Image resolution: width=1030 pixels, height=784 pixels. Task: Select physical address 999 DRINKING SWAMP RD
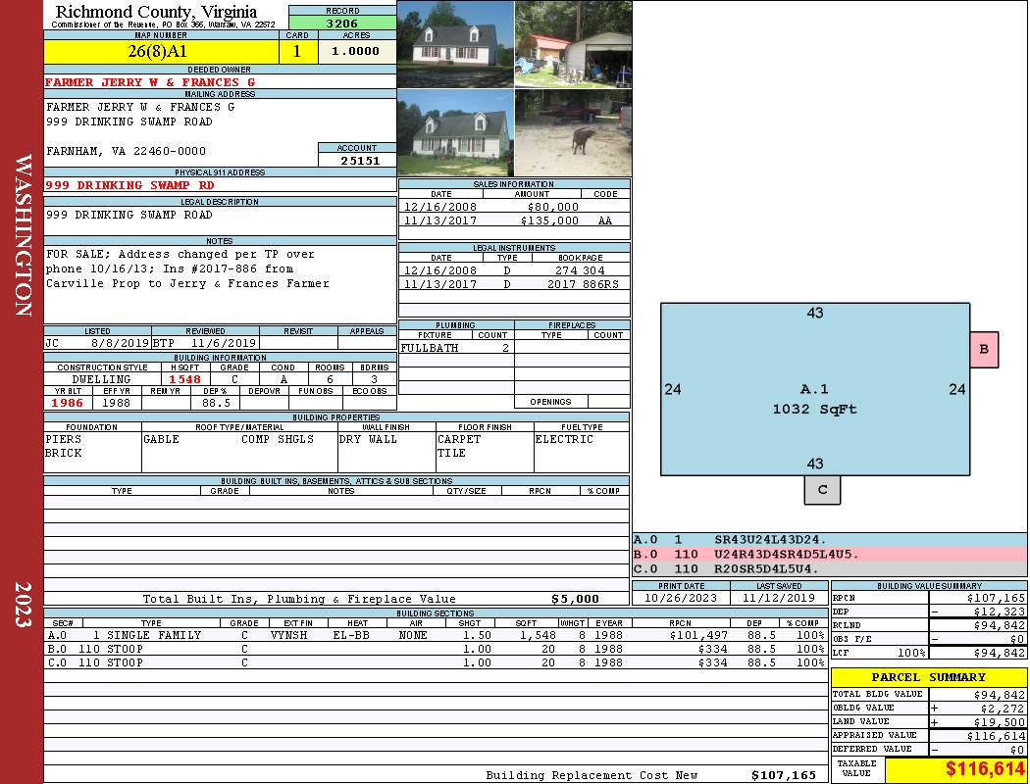(129, 185)
